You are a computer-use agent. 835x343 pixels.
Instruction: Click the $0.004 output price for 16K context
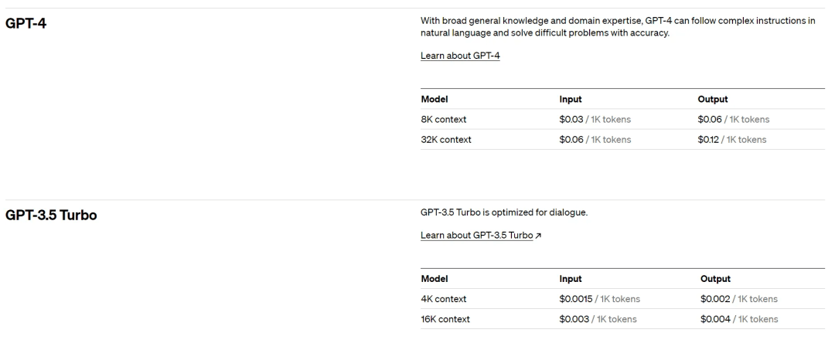(x=714, y=319)
